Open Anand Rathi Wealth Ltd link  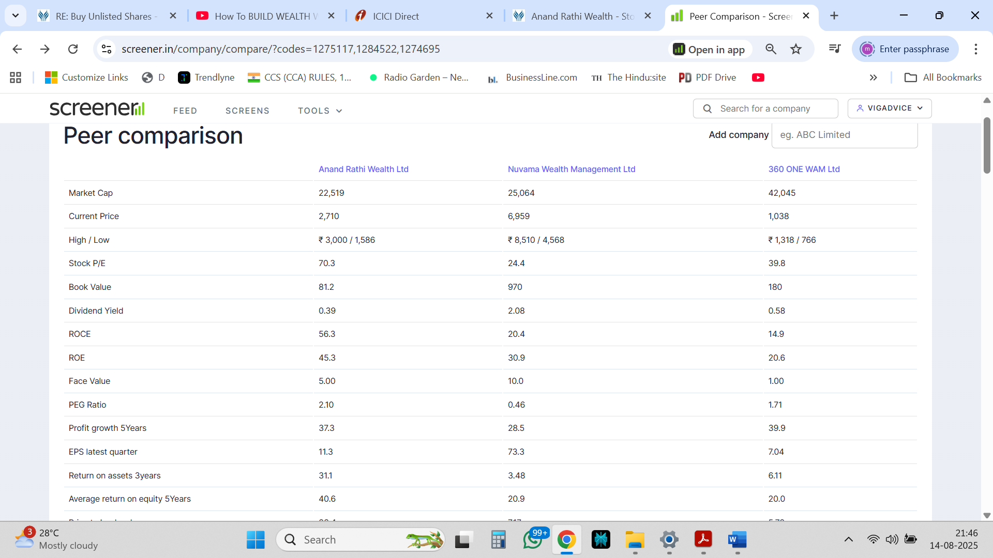click(363, 169)
